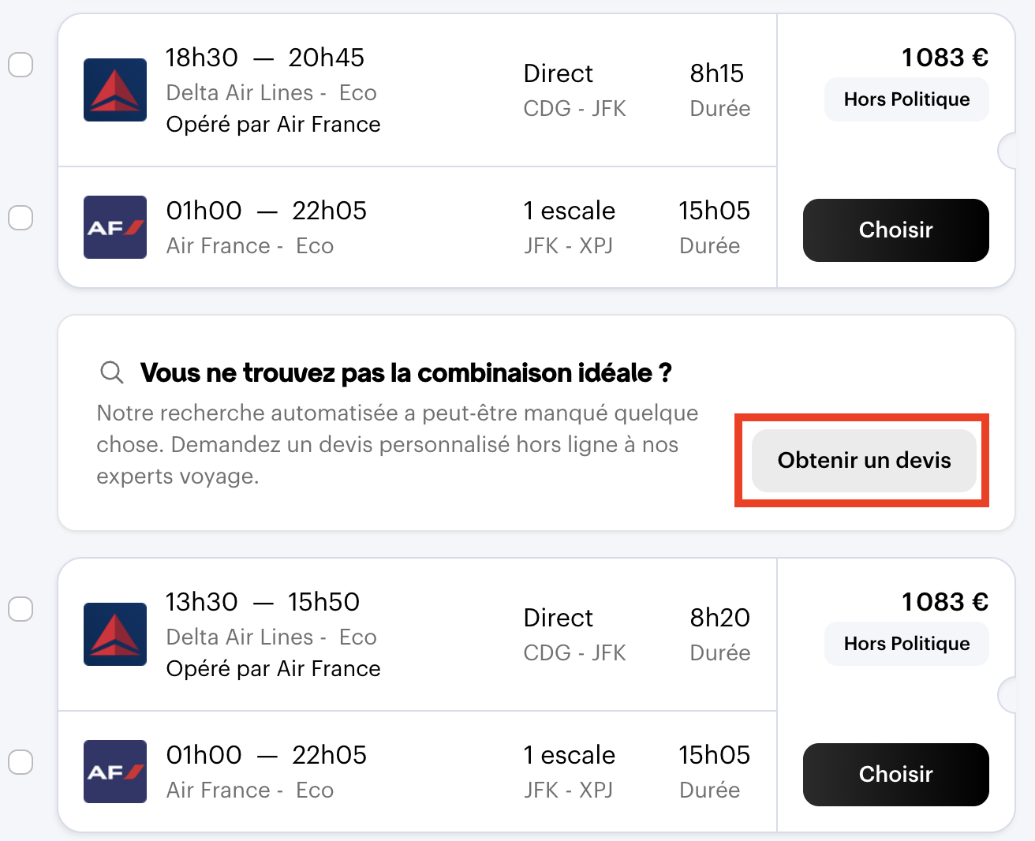Select the 18h30 — 20h45 flight times
This screenshot has height=841, width=1035.
[265, 58]
